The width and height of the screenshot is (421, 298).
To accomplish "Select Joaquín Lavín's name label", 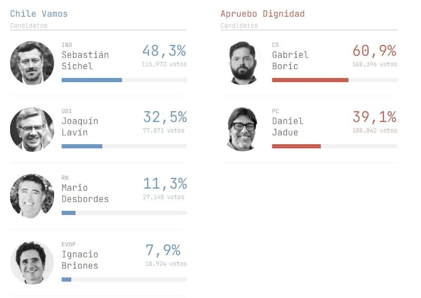I will (79, 127).
